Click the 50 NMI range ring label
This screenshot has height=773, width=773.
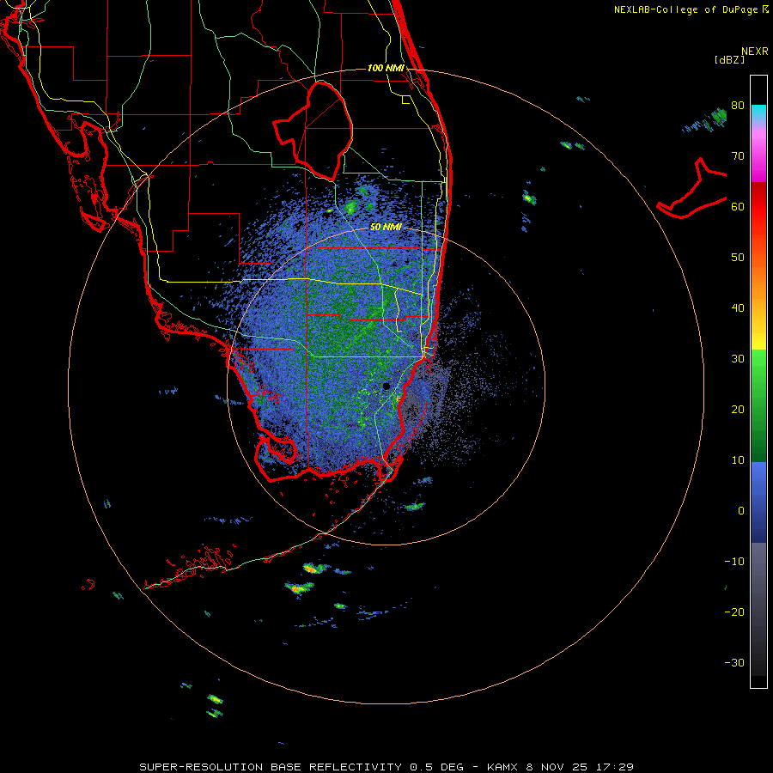tap(386, 227)
